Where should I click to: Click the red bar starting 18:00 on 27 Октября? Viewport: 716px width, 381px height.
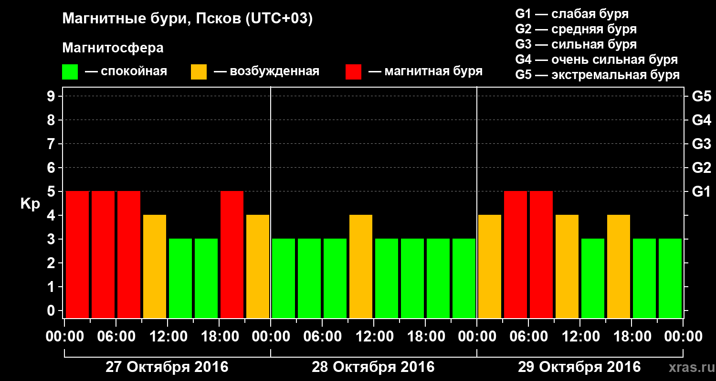pos(232,254)
